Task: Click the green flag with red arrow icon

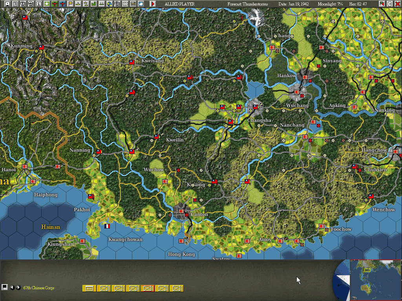Action: (382, 4)
